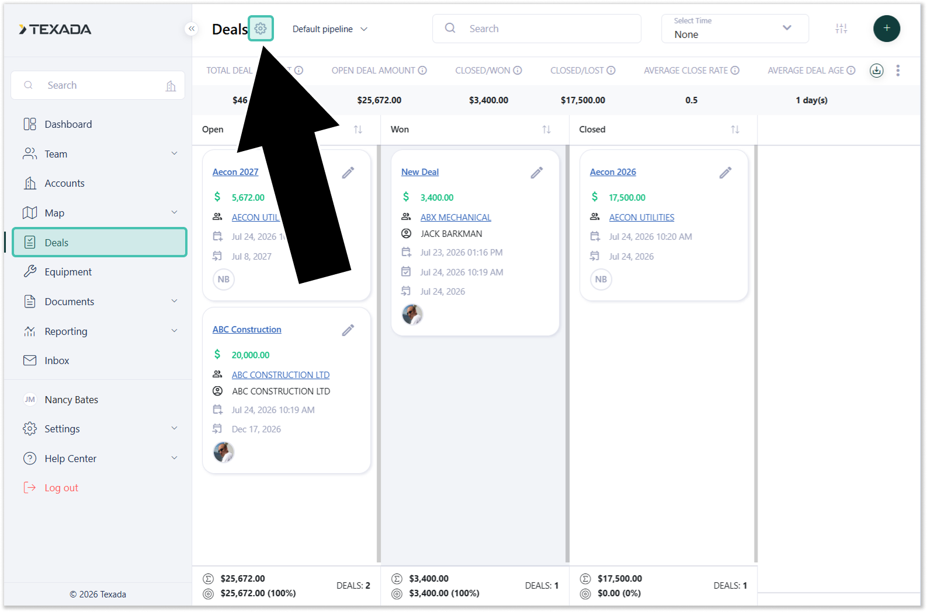The width and height of the screenshot is (927, 612).
Task: Click the $17,500.00 Closed/Lost total
Action: coord(583,100)
